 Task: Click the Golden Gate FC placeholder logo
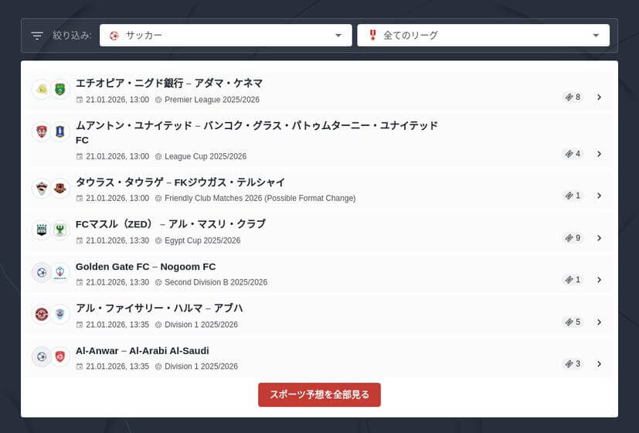pyautogui.click(x=42, y=272)
